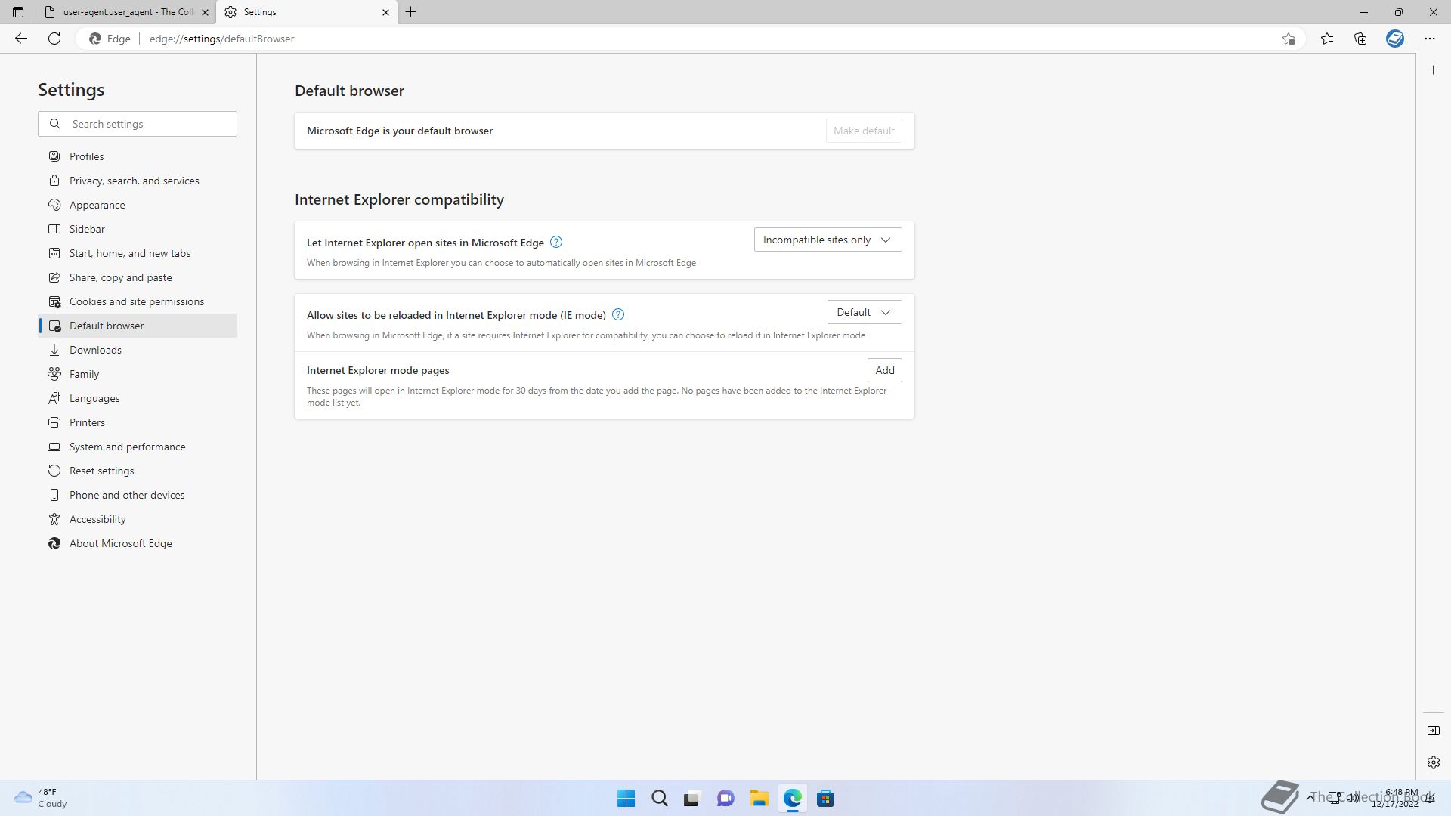This screenshot has height=816, width=1451.
Task: Open taskbar Search
Action: (659, 799)
